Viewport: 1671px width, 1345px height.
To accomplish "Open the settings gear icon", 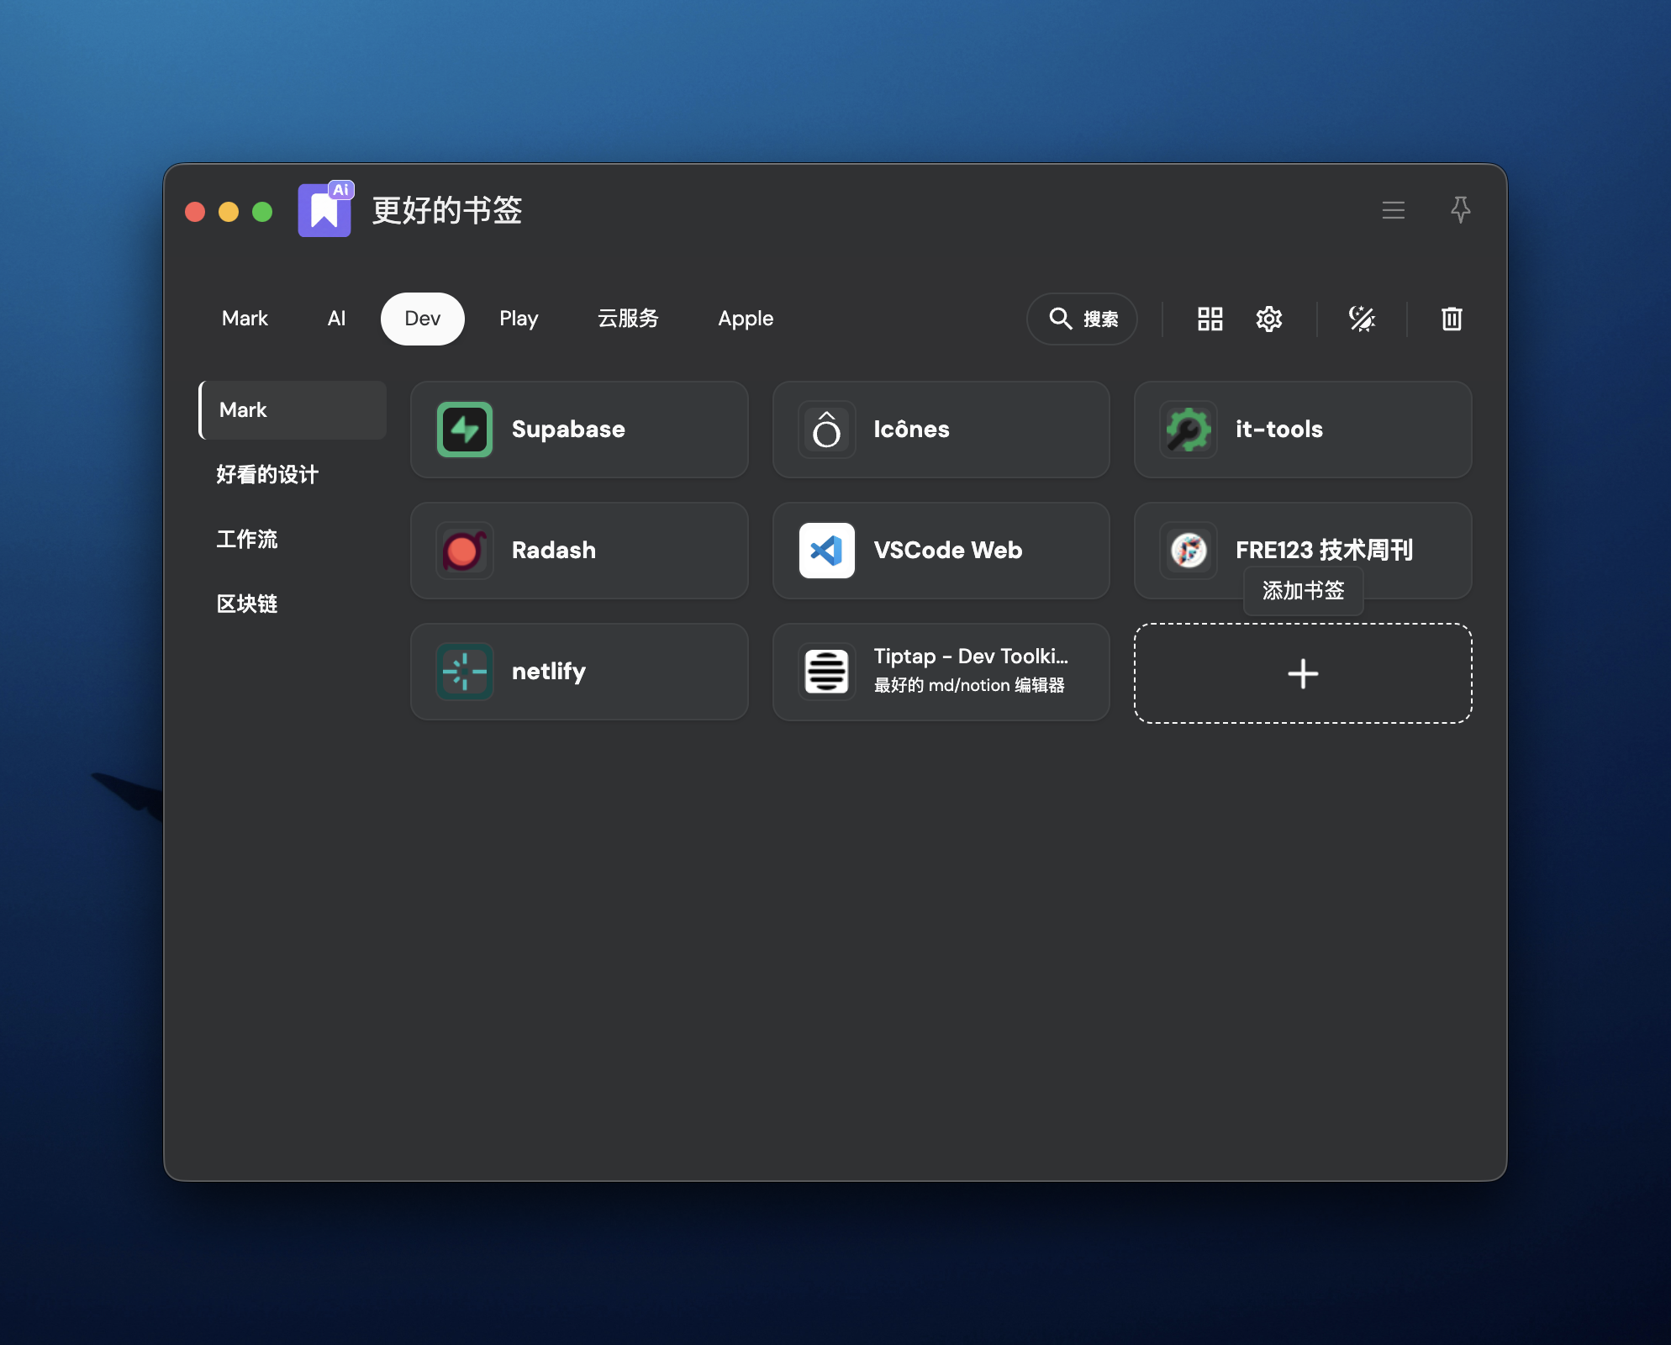I will pyautogui.click(x=1268, y=319).
